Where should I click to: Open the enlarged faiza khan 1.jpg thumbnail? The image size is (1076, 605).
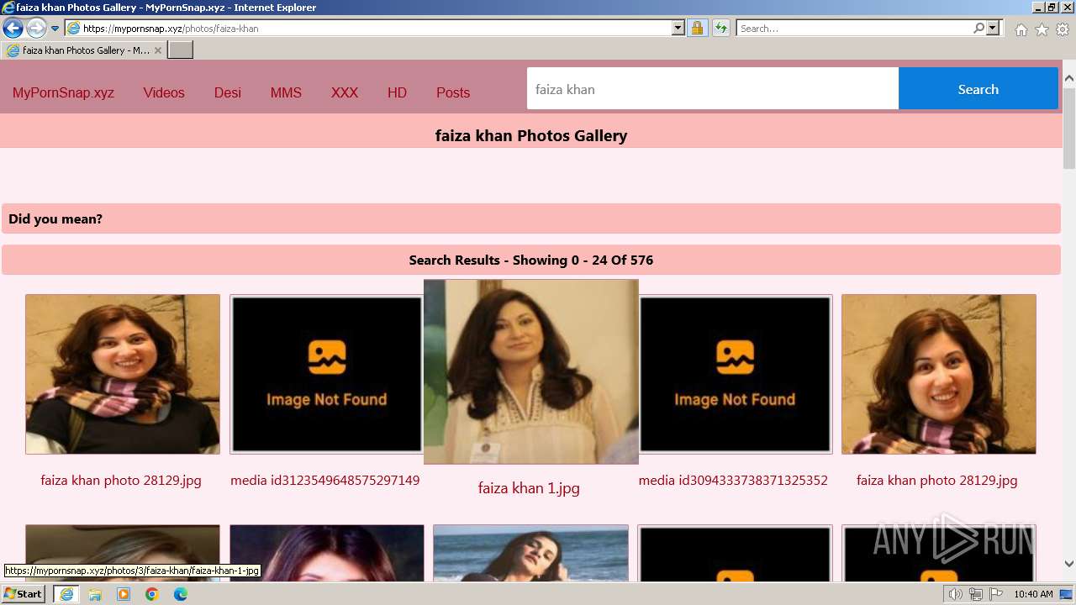531,371
